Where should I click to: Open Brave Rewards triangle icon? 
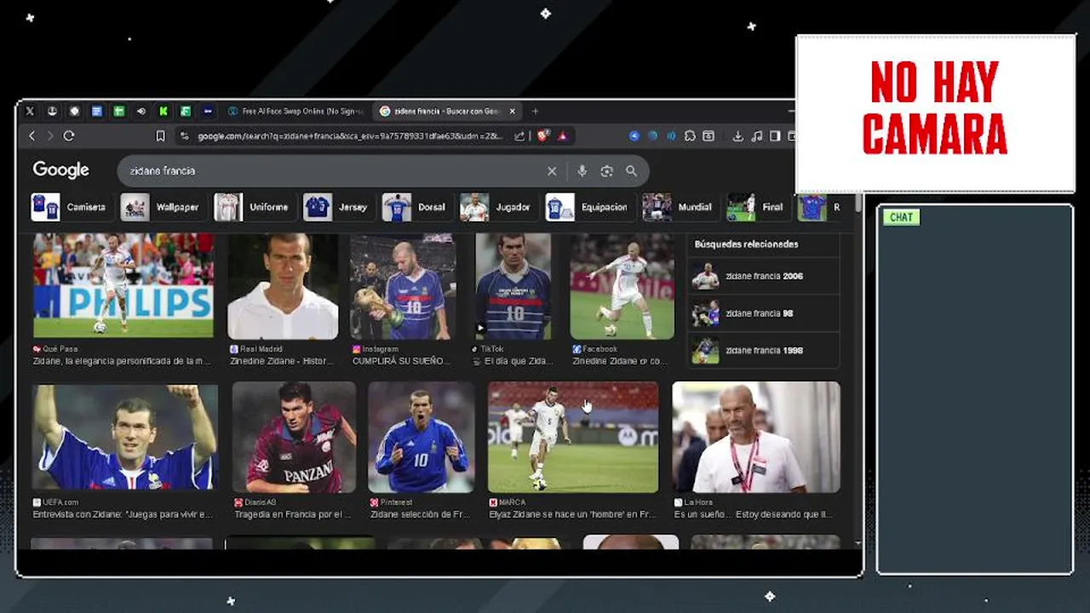coord(562,136)
